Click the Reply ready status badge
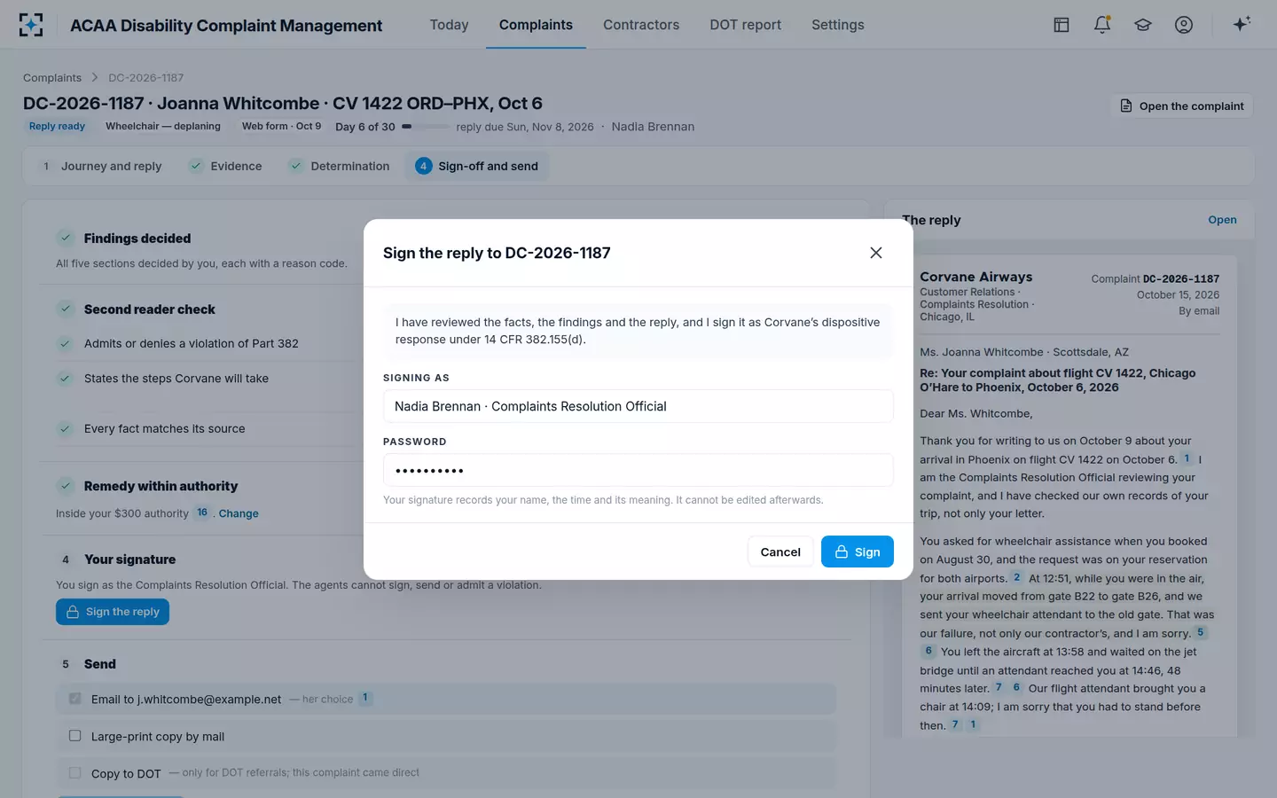Screen dimensions: 1277x798 coord(57,126)
